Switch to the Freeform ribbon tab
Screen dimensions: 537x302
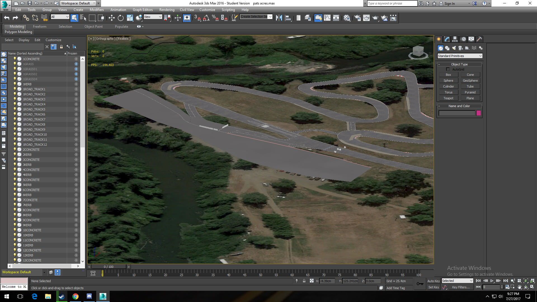(40, 27)
